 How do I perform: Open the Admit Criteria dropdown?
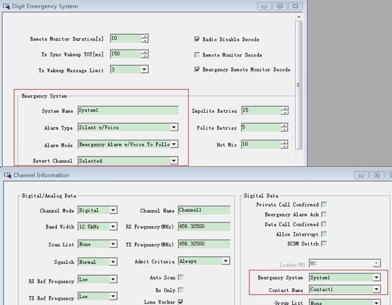click(226, 261)
